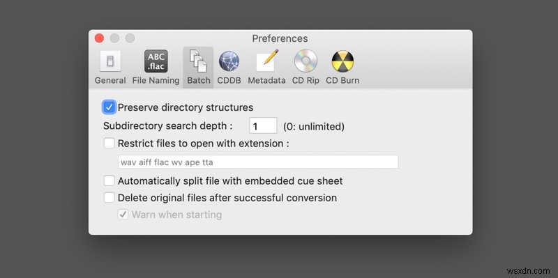Uncheck Preserve directory structures
The height and width of the screenshot is (278, 558).
click(x=109, y=107)
